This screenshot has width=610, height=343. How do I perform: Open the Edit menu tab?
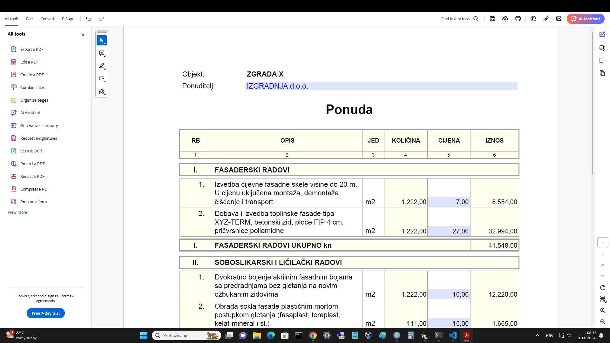click(x=29, y=19)
